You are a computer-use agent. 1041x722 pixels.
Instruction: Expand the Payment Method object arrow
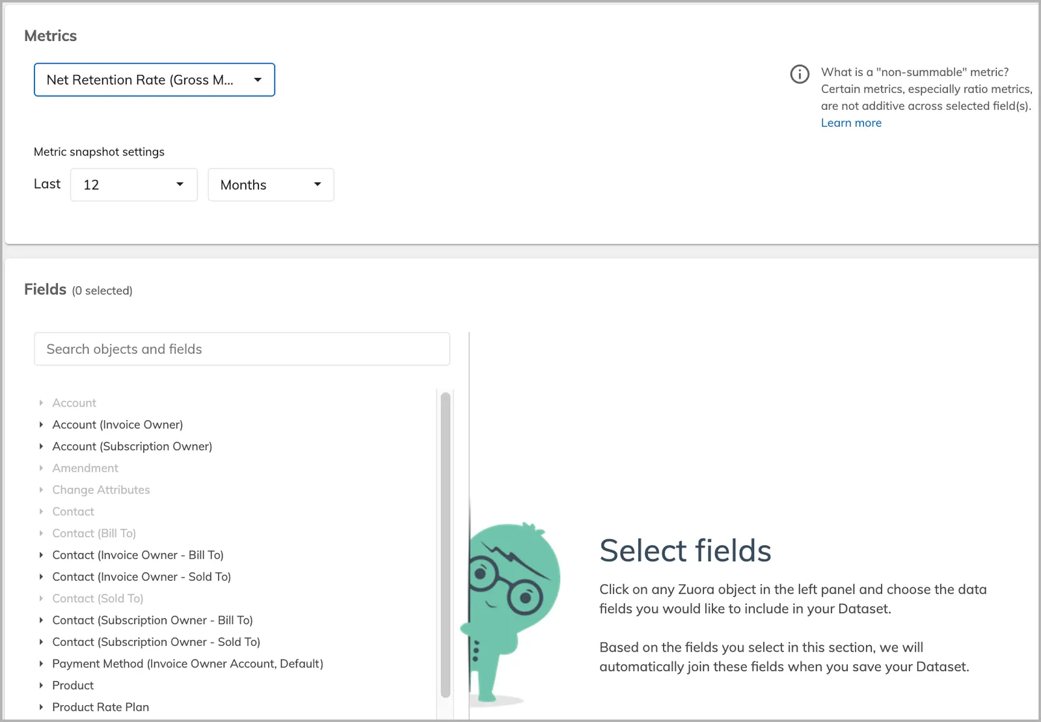pos(41,663)
